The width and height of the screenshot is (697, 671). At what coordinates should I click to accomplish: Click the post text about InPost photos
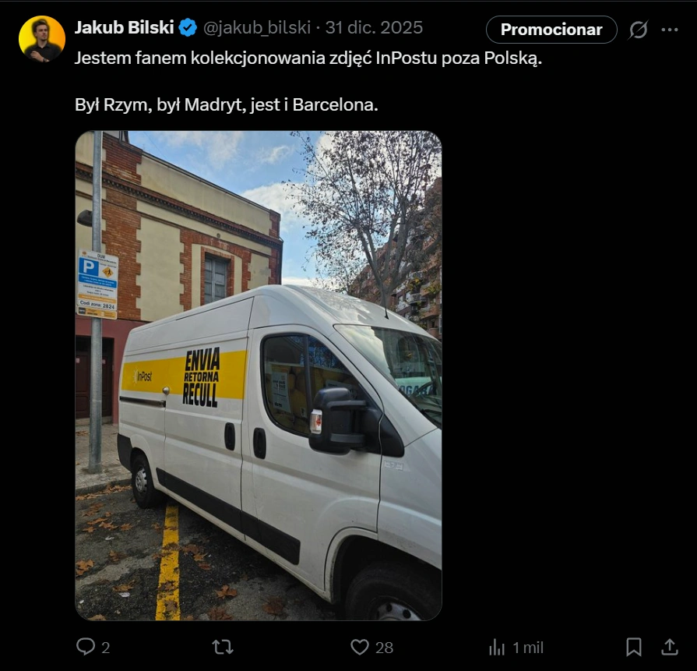[x=308, y=59]
